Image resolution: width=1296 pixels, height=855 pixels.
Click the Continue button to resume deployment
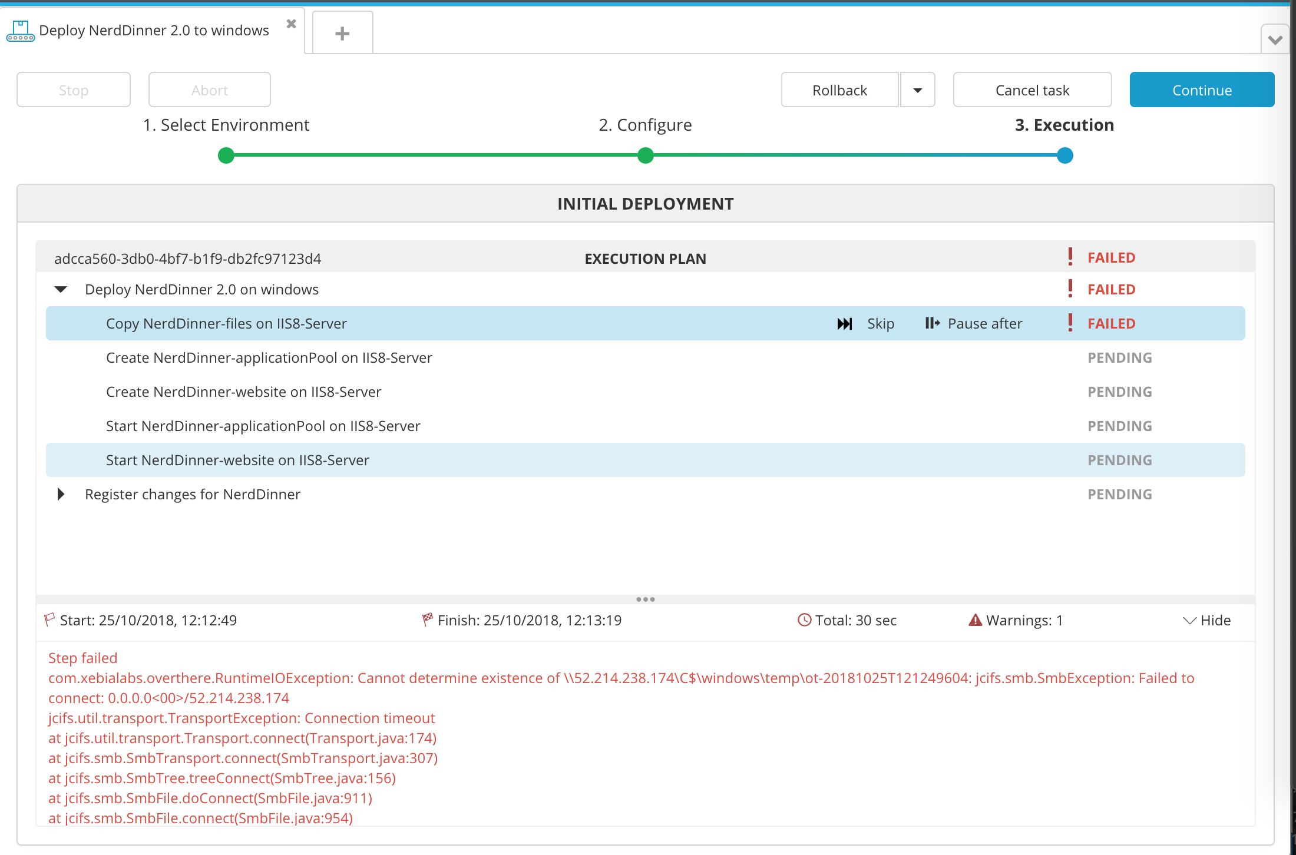point(1202,90)
